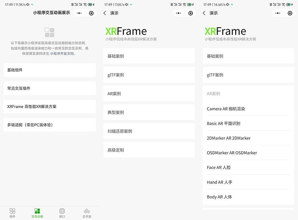Switch to the 组件 tab
The image size is (298, 220).
(x=12, y=213)
